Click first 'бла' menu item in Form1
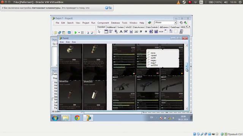The image size is (243, 136). click(62, 42)
